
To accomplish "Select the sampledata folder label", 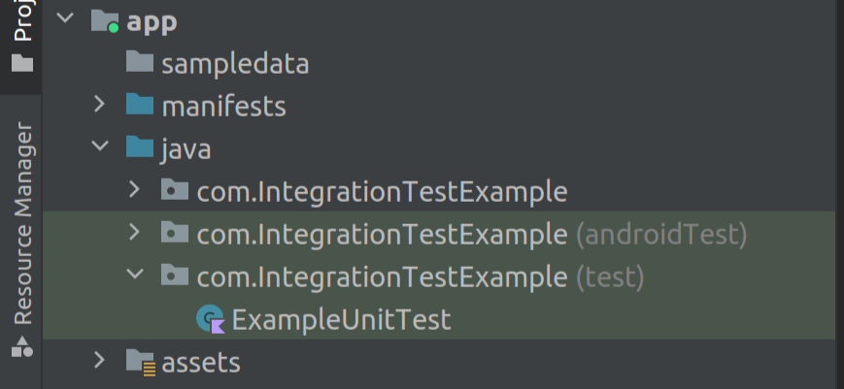I will pos(235,63).
